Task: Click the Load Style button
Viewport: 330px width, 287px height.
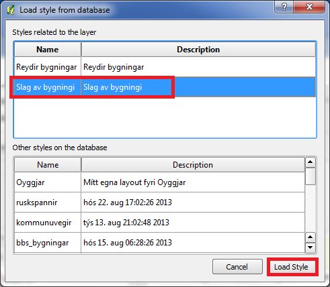Action: (x=291, y=267)
